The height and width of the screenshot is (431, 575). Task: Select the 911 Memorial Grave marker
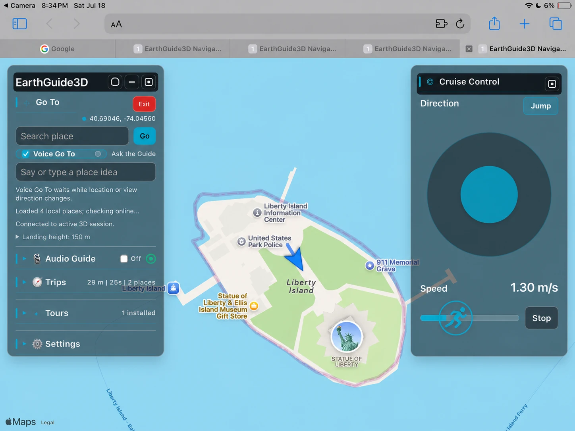coord(370,266)
